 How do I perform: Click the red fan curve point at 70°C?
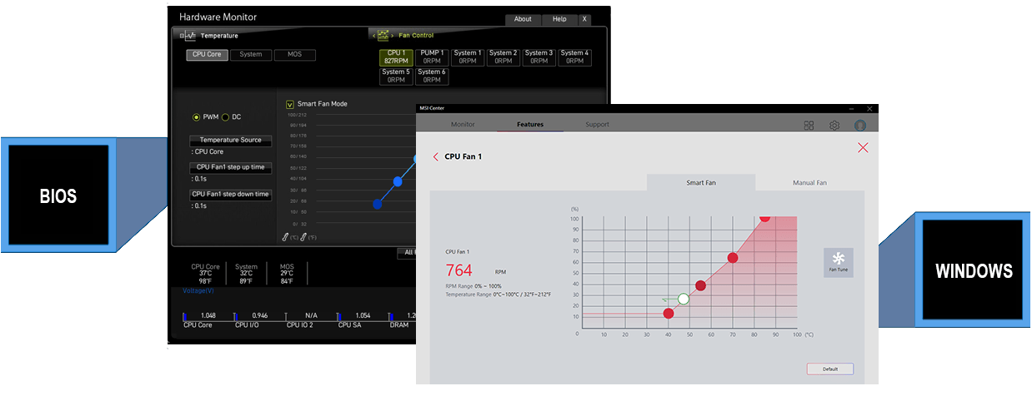click(x=733, y=258)
